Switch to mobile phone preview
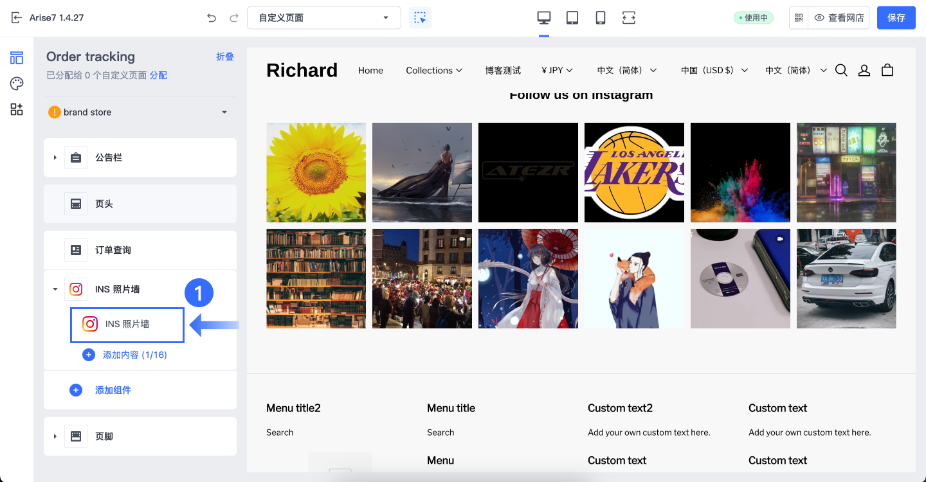926x482 pixels. tap(601, 18)
